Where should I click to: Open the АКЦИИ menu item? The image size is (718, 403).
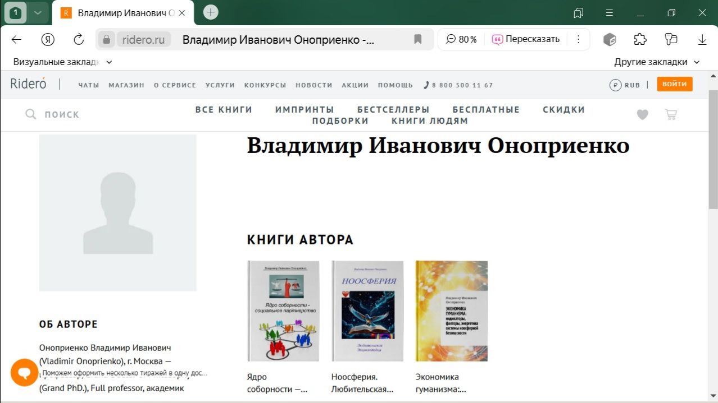pos(355,85)
